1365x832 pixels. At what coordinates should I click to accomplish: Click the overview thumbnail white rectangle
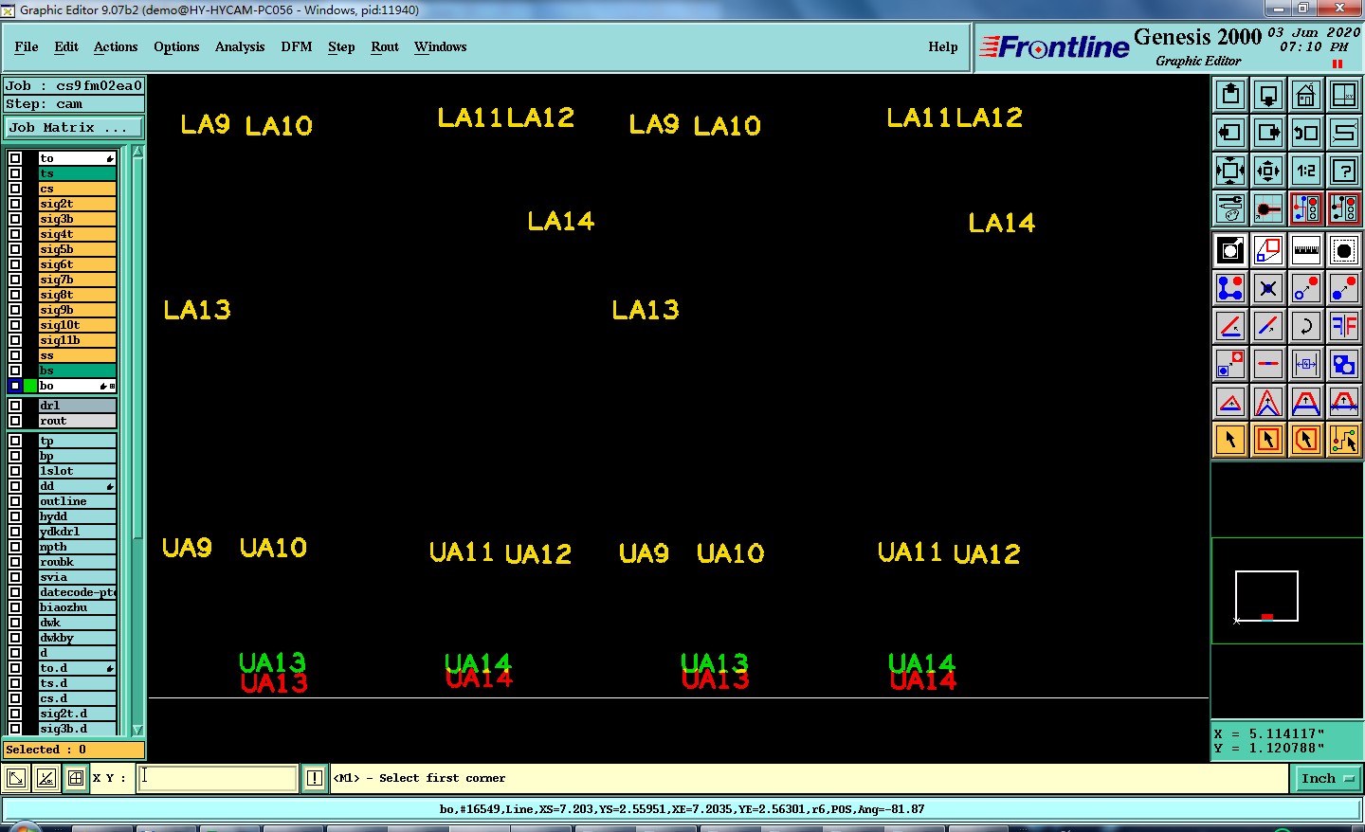pyautogui.click(x=1266, y=596)
